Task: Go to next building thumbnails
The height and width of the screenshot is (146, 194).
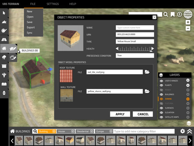Action: tap(190, 141)
